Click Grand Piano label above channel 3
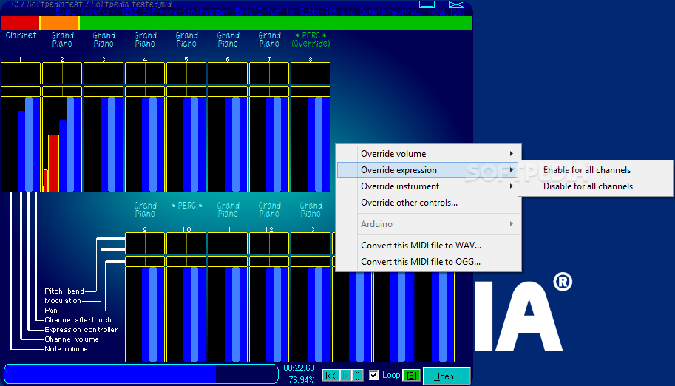 click(104, 39)
